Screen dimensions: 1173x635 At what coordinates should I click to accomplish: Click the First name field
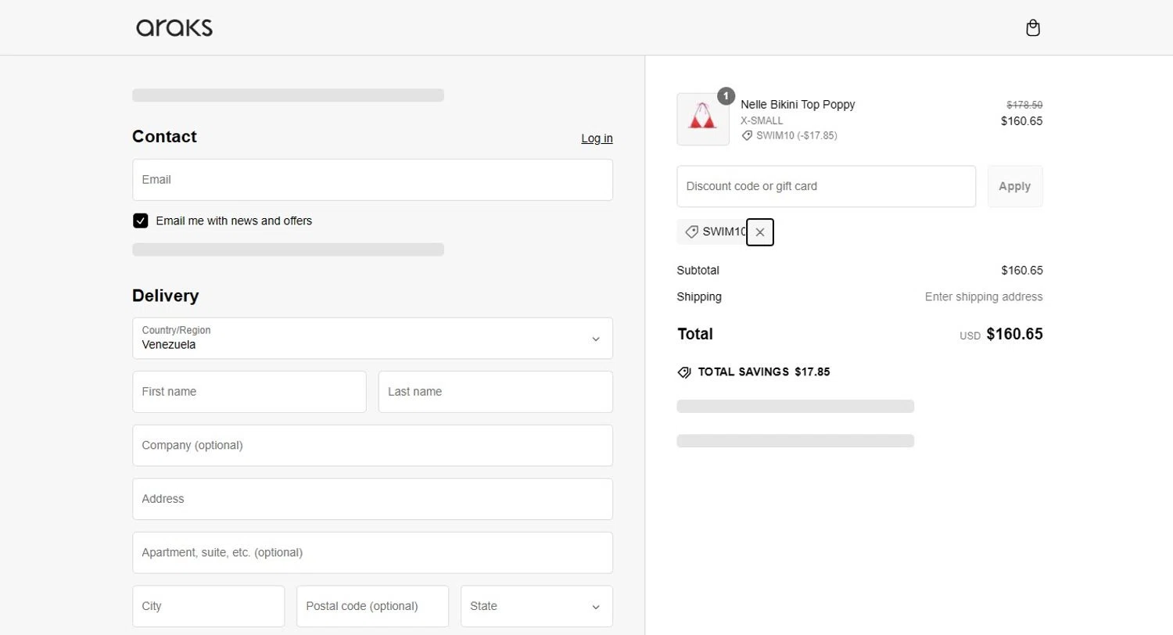tap(249, 392)
